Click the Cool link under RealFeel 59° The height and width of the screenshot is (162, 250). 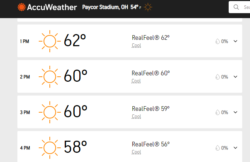point(136,117)
